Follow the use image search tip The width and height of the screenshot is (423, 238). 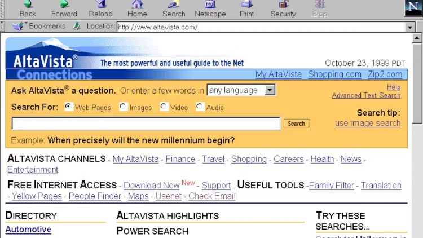tap(368, 123)
